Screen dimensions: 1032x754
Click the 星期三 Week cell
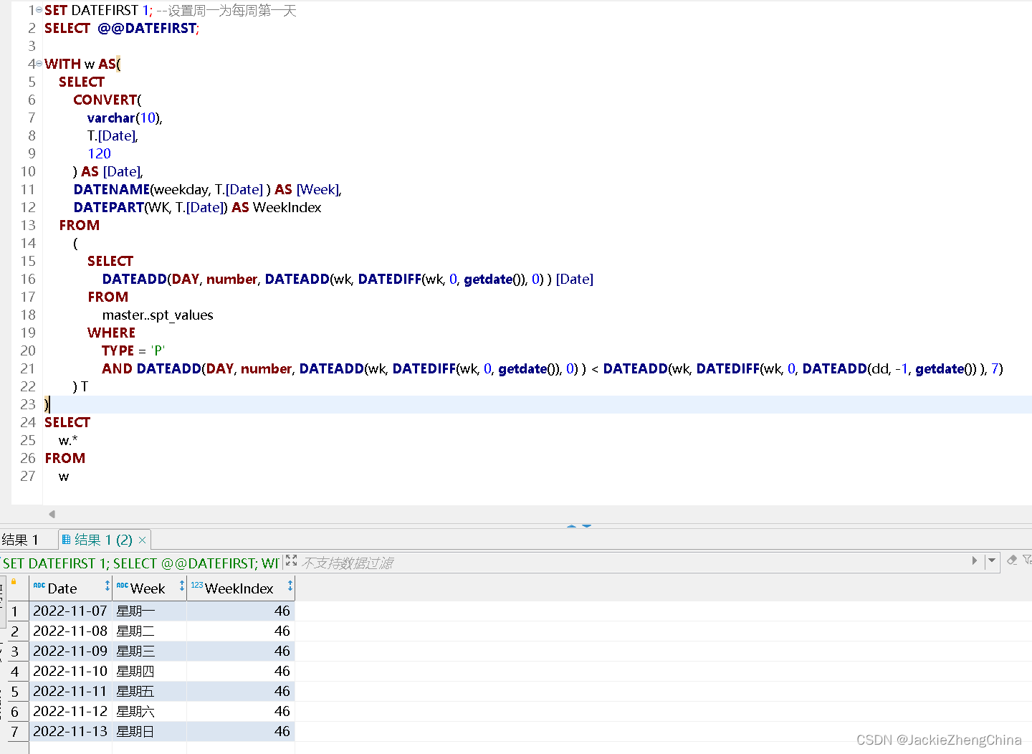tap(149, 652)
